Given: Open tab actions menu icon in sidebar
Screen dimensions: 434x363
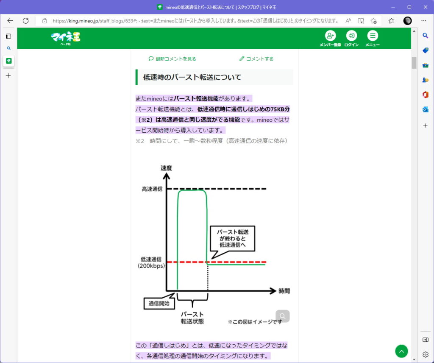Looking at the screenshot, I should pos(8,36).
